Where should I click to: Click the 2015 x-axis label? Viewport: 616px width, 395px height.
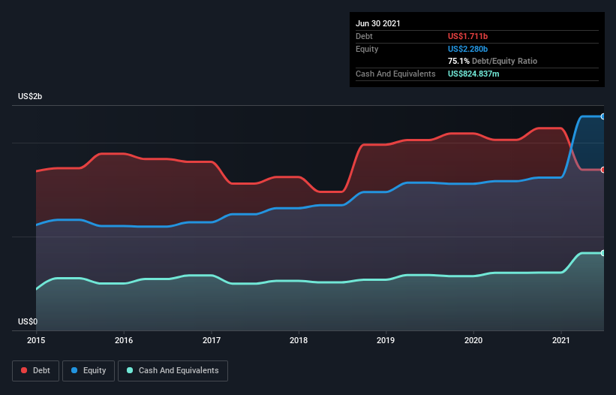tap(36, 340)
